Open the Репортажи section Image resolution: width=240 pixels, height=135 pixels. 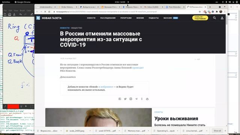click(126, 18)
